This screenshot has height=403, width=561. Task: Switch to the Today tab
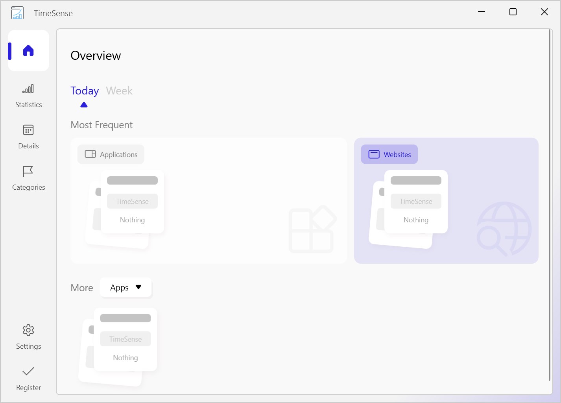click(x=85, y=91)
